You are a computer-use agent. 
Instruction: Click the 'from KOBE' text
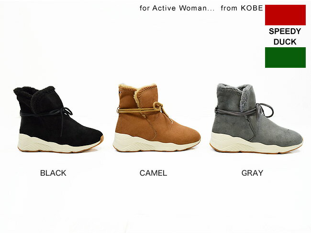click(x=242, y=8)
